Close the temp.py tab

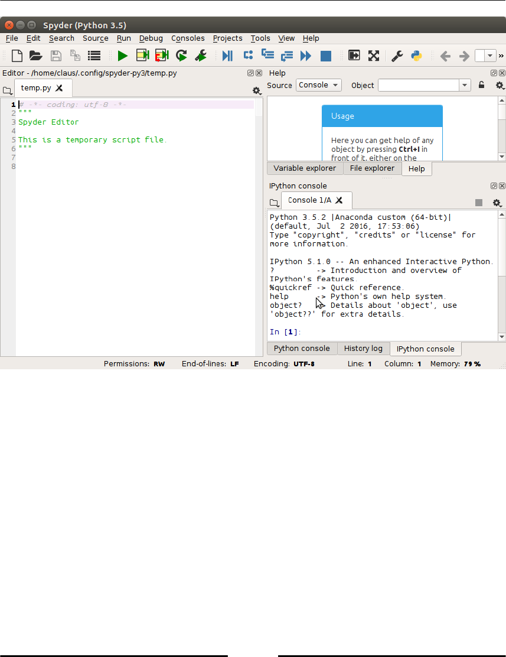click(60, 88)
